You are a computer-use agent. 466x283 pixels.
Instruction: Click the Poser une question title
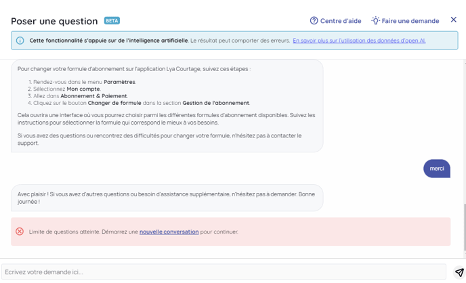click(x=54, y=21)
